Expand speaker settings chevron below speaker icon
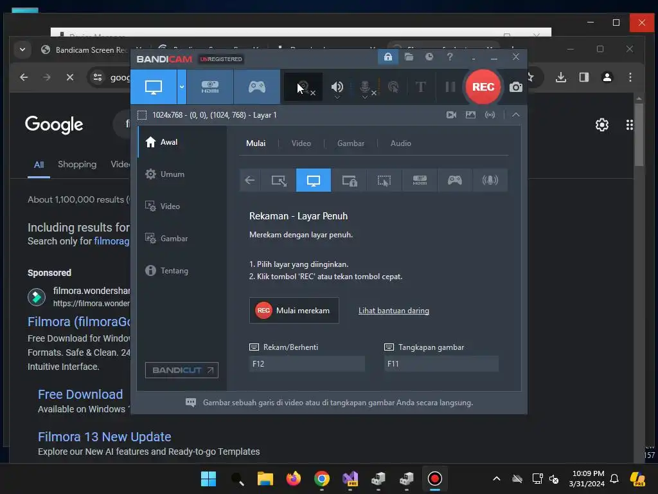Viewport: 658px width, 494px height. [x=337, y=98]
